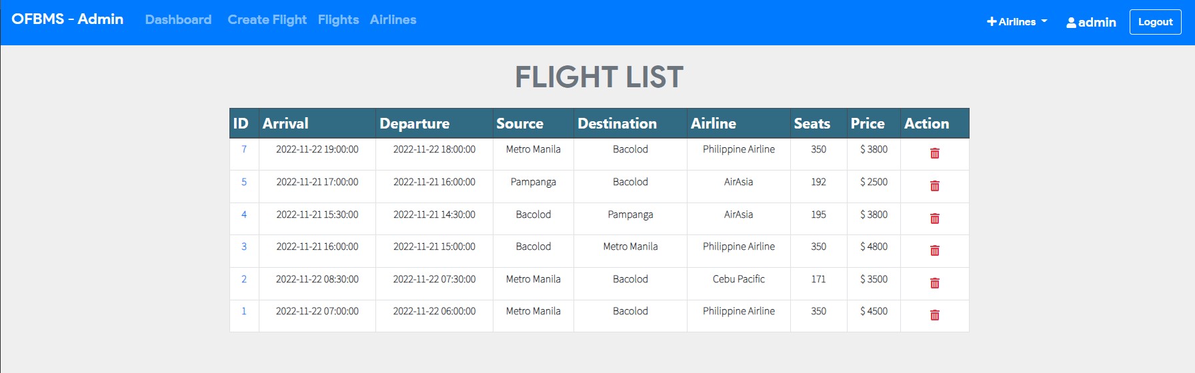Delete flight ID 1 trash icon

934,315
